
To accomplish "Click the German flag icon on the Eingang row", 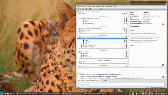I will click(x=126, y=13).
